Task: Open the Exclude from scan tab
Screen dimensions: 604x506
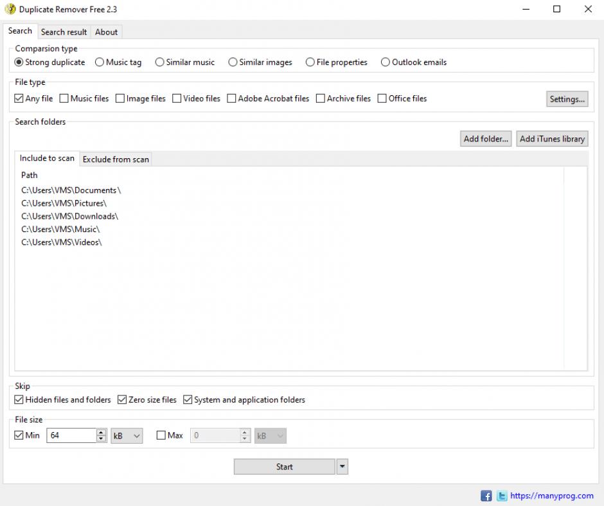Action: (x=116, y=159)
